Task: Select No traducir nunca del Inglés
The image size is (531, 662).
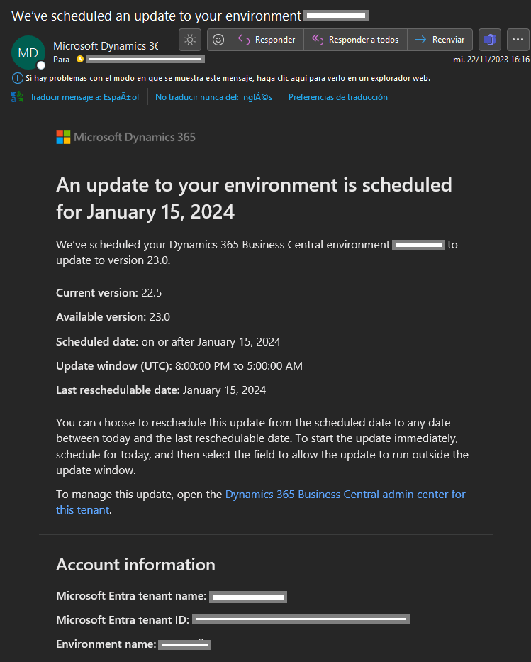Action: [x=213, y=97]
